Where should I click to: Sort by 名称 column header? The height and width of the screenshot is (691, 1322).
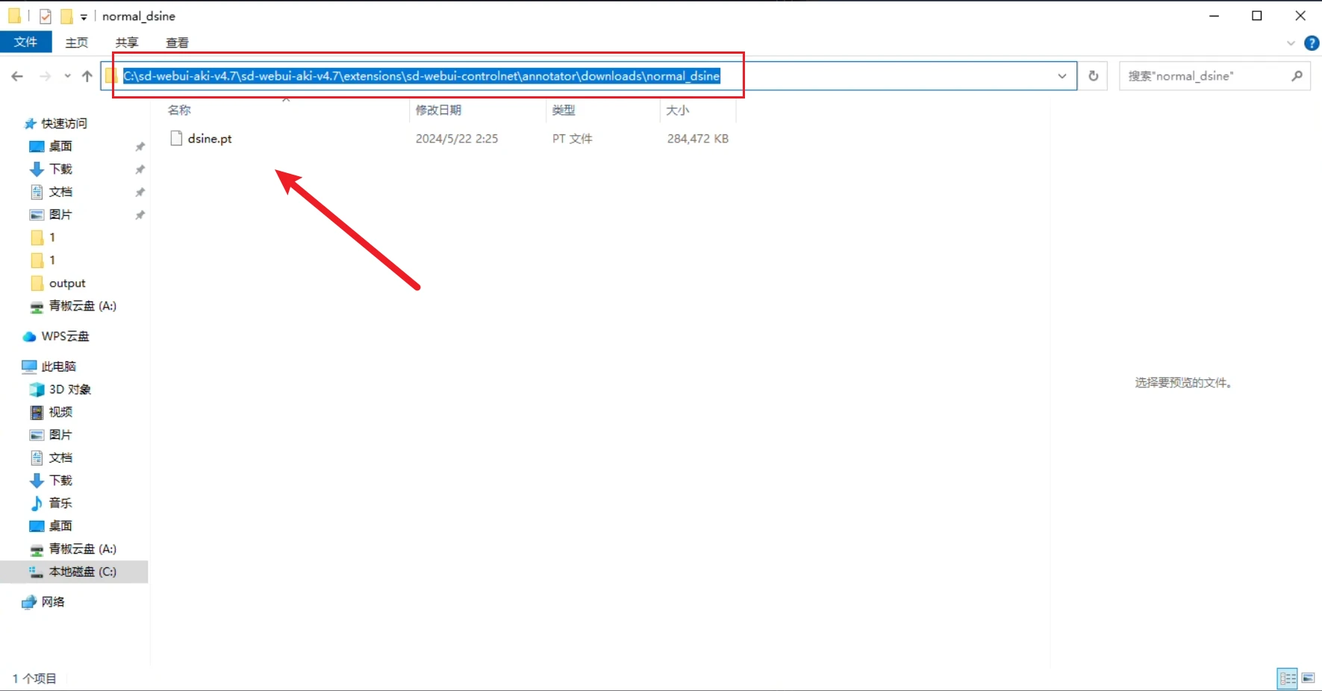pos(179,110)
